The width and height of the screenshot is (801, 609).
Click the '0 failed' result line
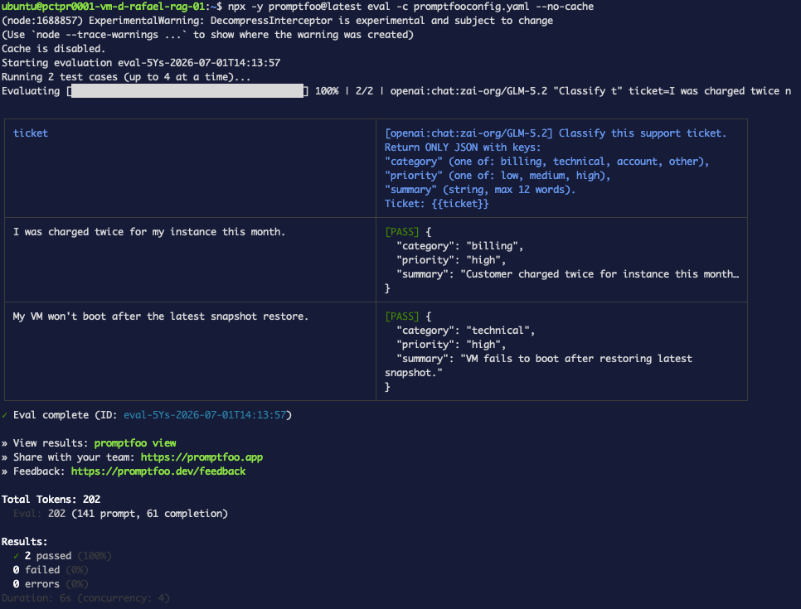[51, 570]
